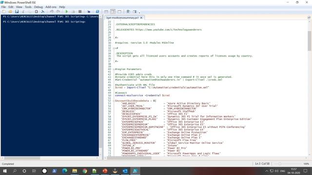This screenshot has height=175, width=312.
Task: Click the 'Ln 3 Col 58' status text
Action: (262, 164)
